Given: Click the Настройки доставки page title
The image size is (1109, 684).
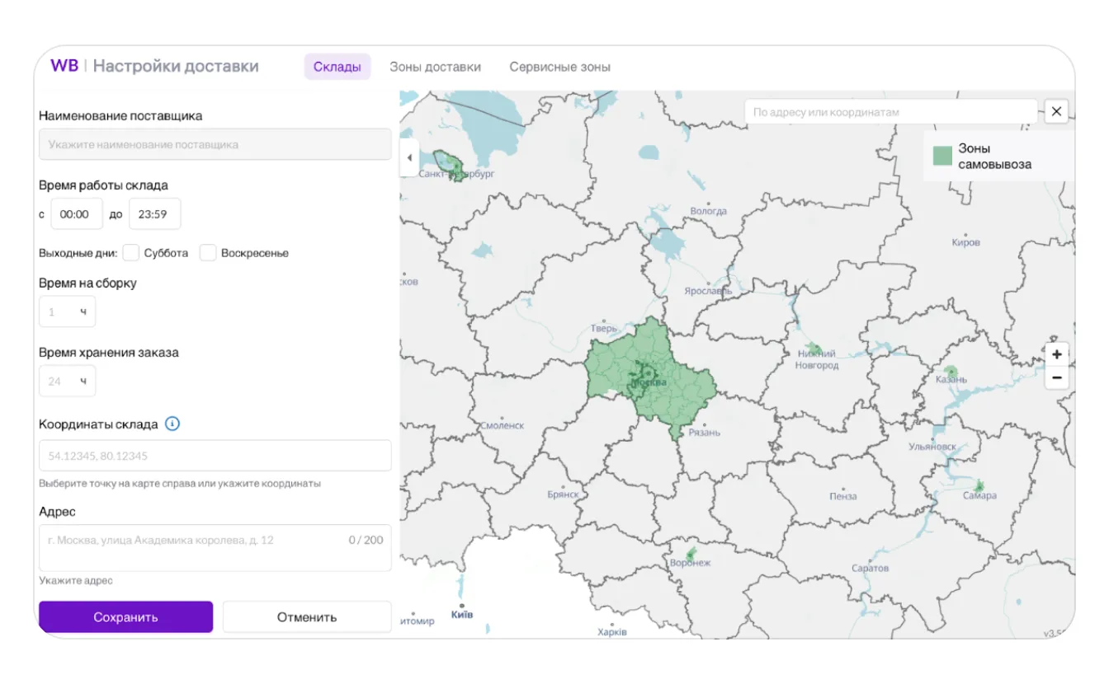Looking at the screenshot, I should [x=176, y=66].
